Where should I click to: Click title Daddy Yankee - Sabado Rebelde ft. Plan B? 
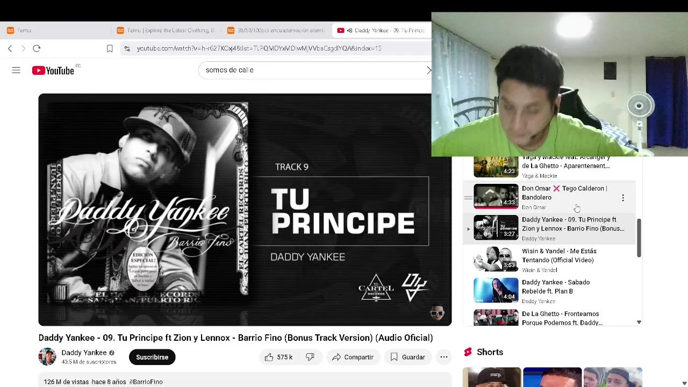tap(556, 286)
